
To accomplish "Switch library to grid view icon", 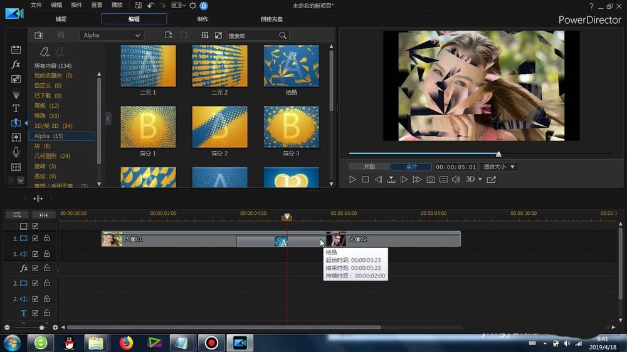I will click(x=205, y=35).
